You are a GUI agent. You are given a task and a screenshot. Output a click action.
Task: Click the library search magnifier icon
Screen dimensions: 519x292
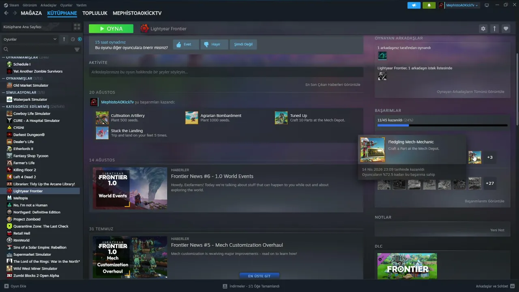pyautogui.click(x=6, y=49)
